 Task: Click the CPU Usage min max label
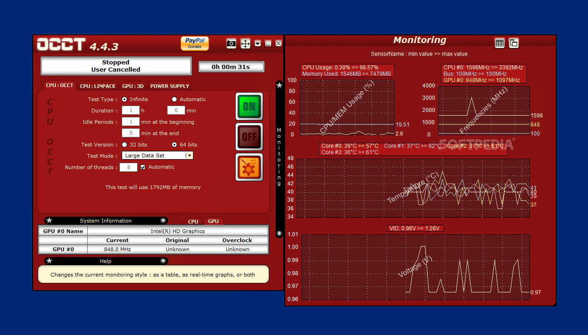pos(340,68)
